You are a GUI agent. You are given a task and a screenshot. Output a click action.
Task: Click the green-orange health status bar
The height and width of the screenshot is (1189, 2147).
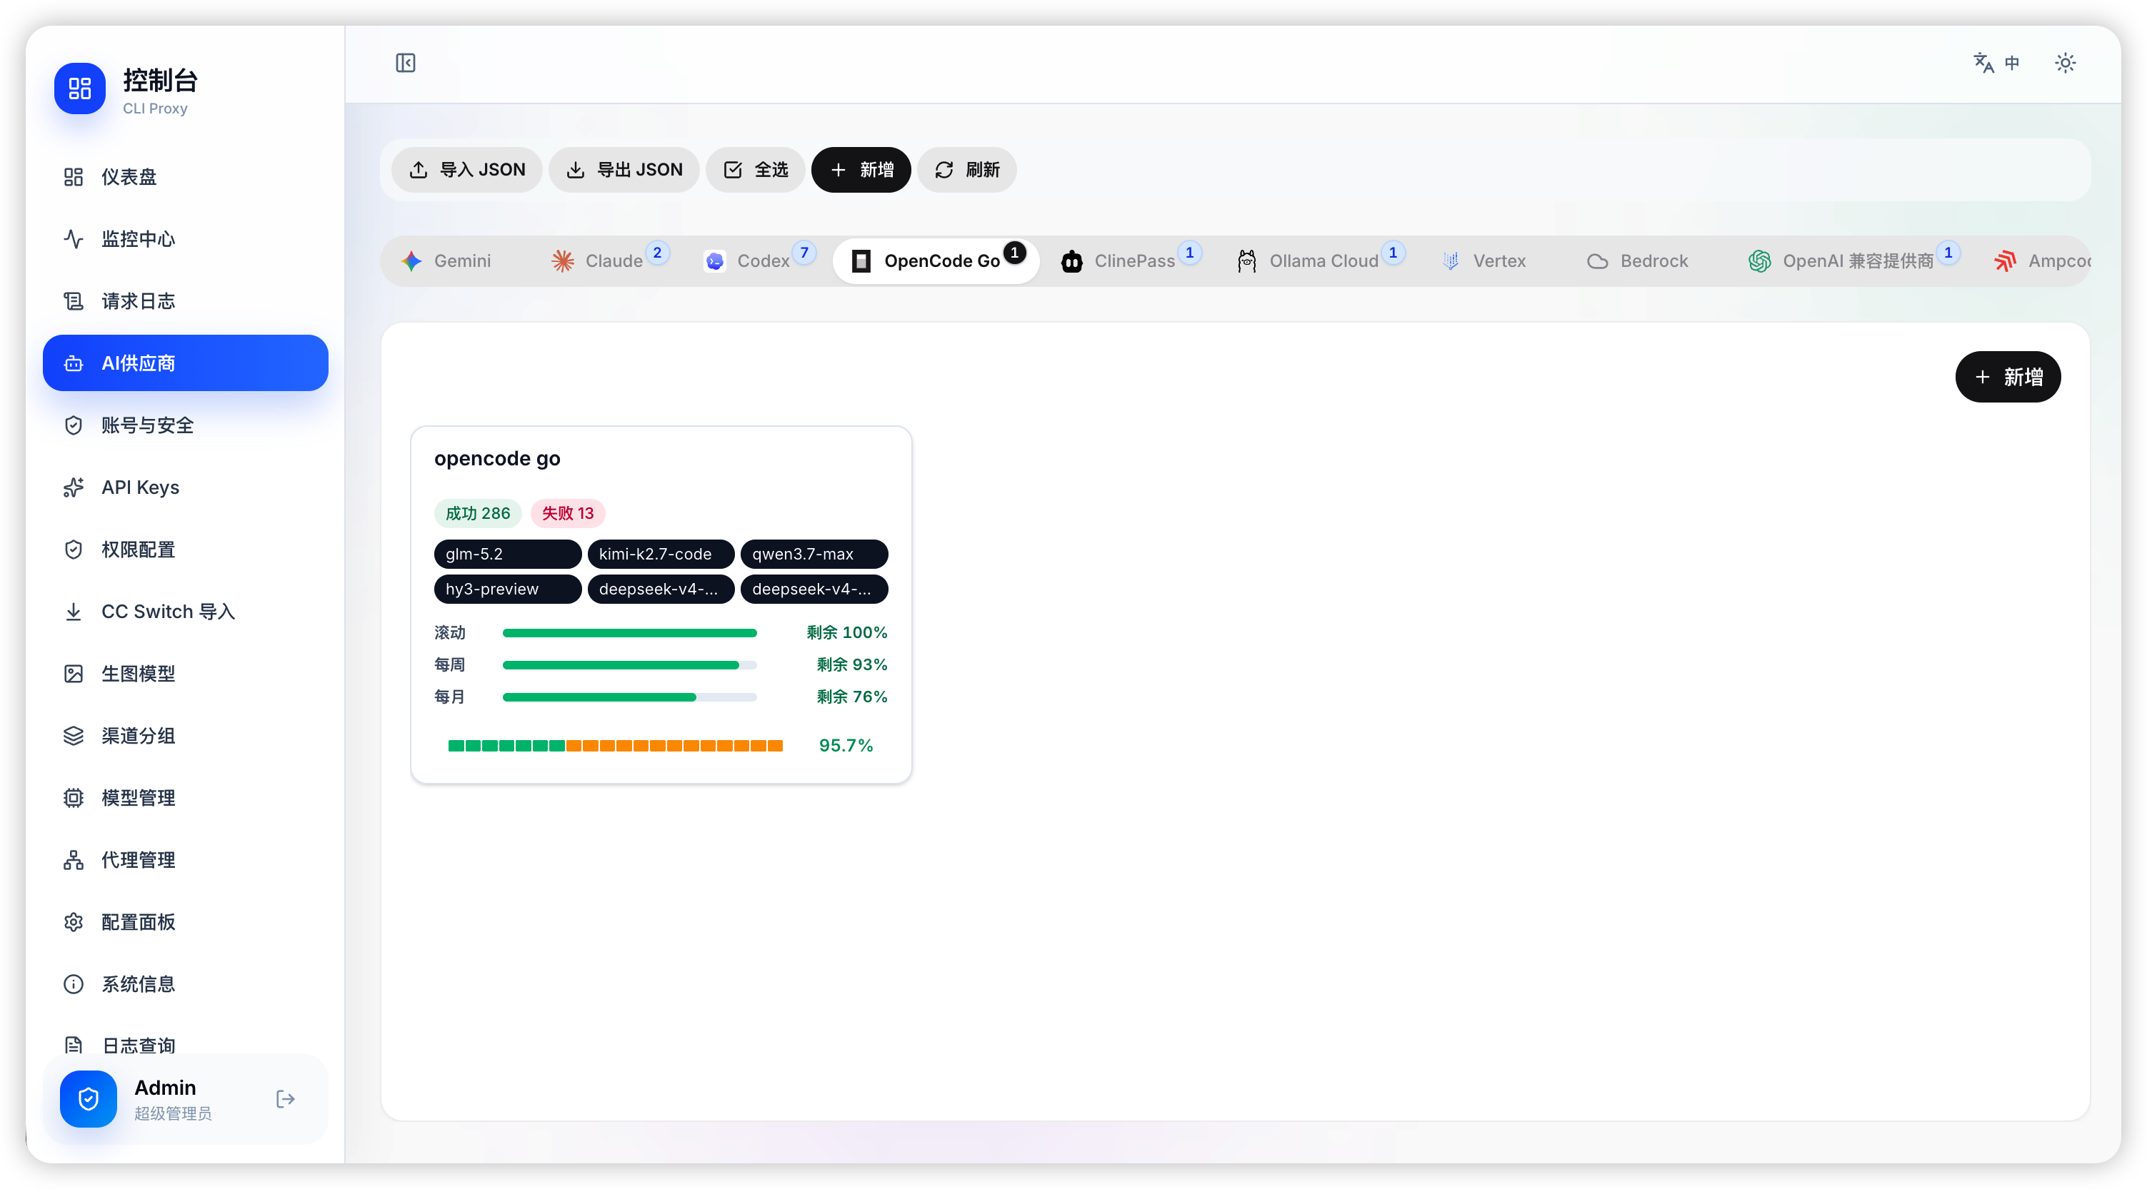click(x=615, y=746)
